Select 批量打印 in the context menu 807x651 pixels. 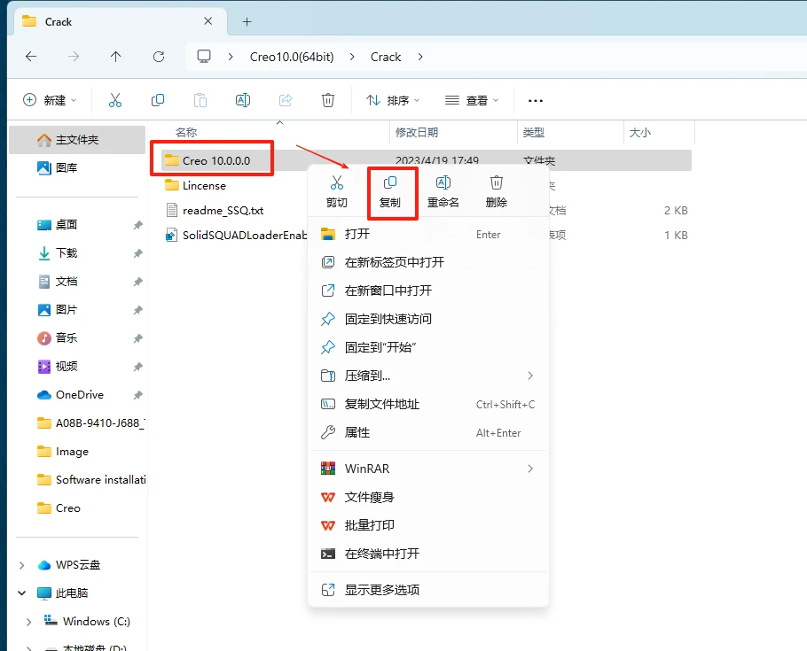[x=428, y=525]
